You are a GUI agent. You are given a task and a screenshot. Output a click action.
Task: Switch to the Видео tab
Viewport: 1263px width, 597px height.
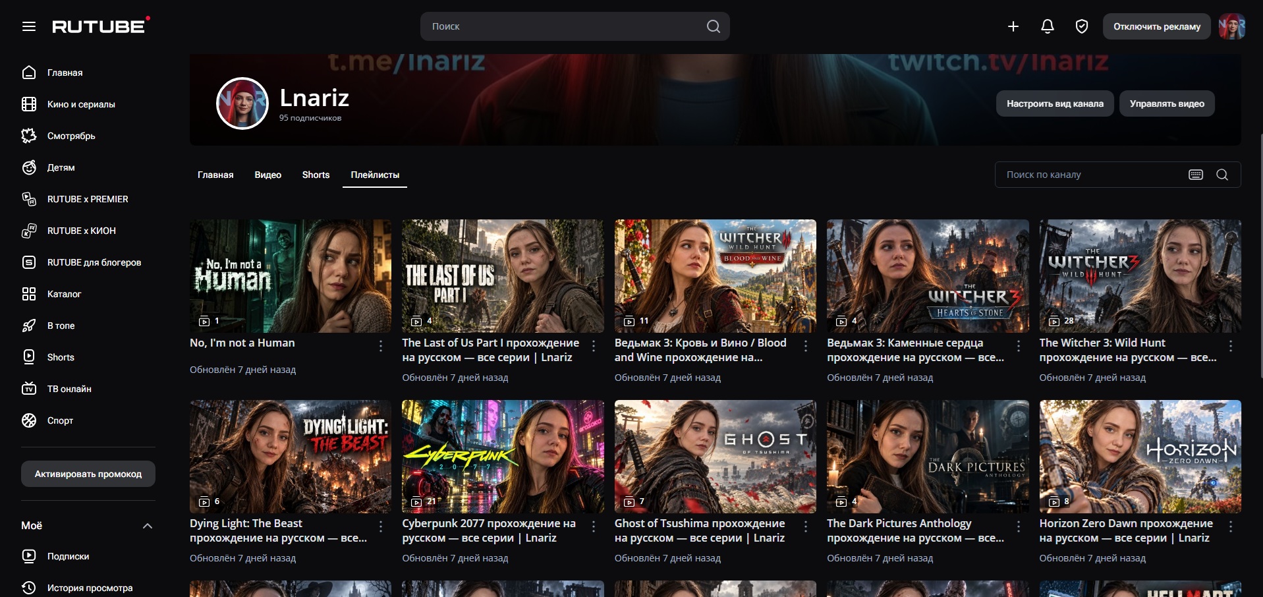click(x=268, y=175)
